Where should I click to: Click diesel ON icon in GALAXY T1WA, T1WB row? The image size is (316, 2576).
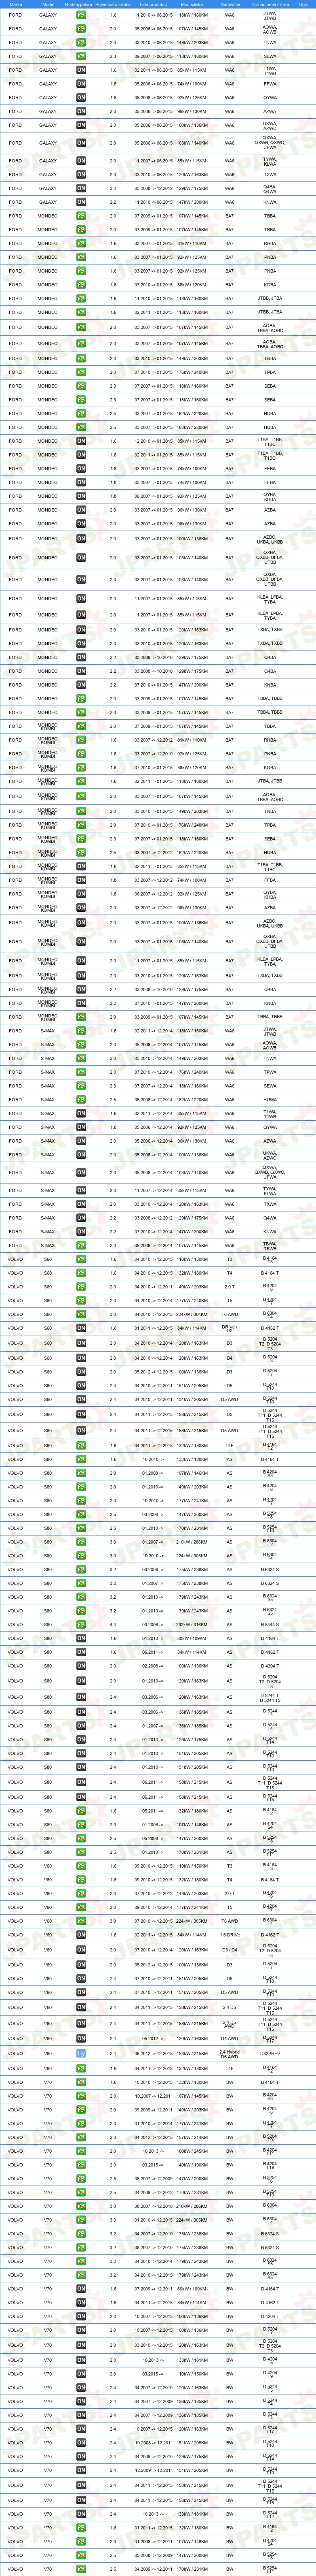click(82, 70)
